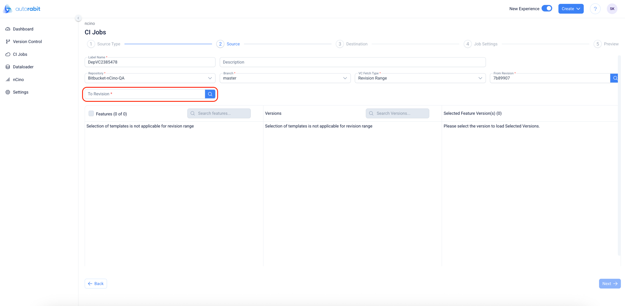The width and height of the screenshot is (625, 306).
Task: Open nCino chart icon in sidebar
Action: pos(8,79)
